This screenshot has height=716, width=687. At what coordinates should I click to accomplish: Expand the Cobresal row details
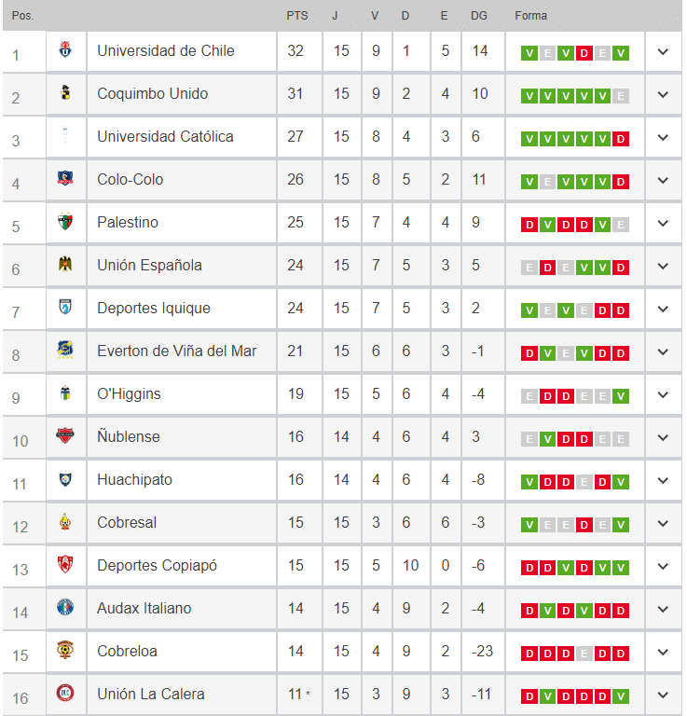[x=663, y=523]
